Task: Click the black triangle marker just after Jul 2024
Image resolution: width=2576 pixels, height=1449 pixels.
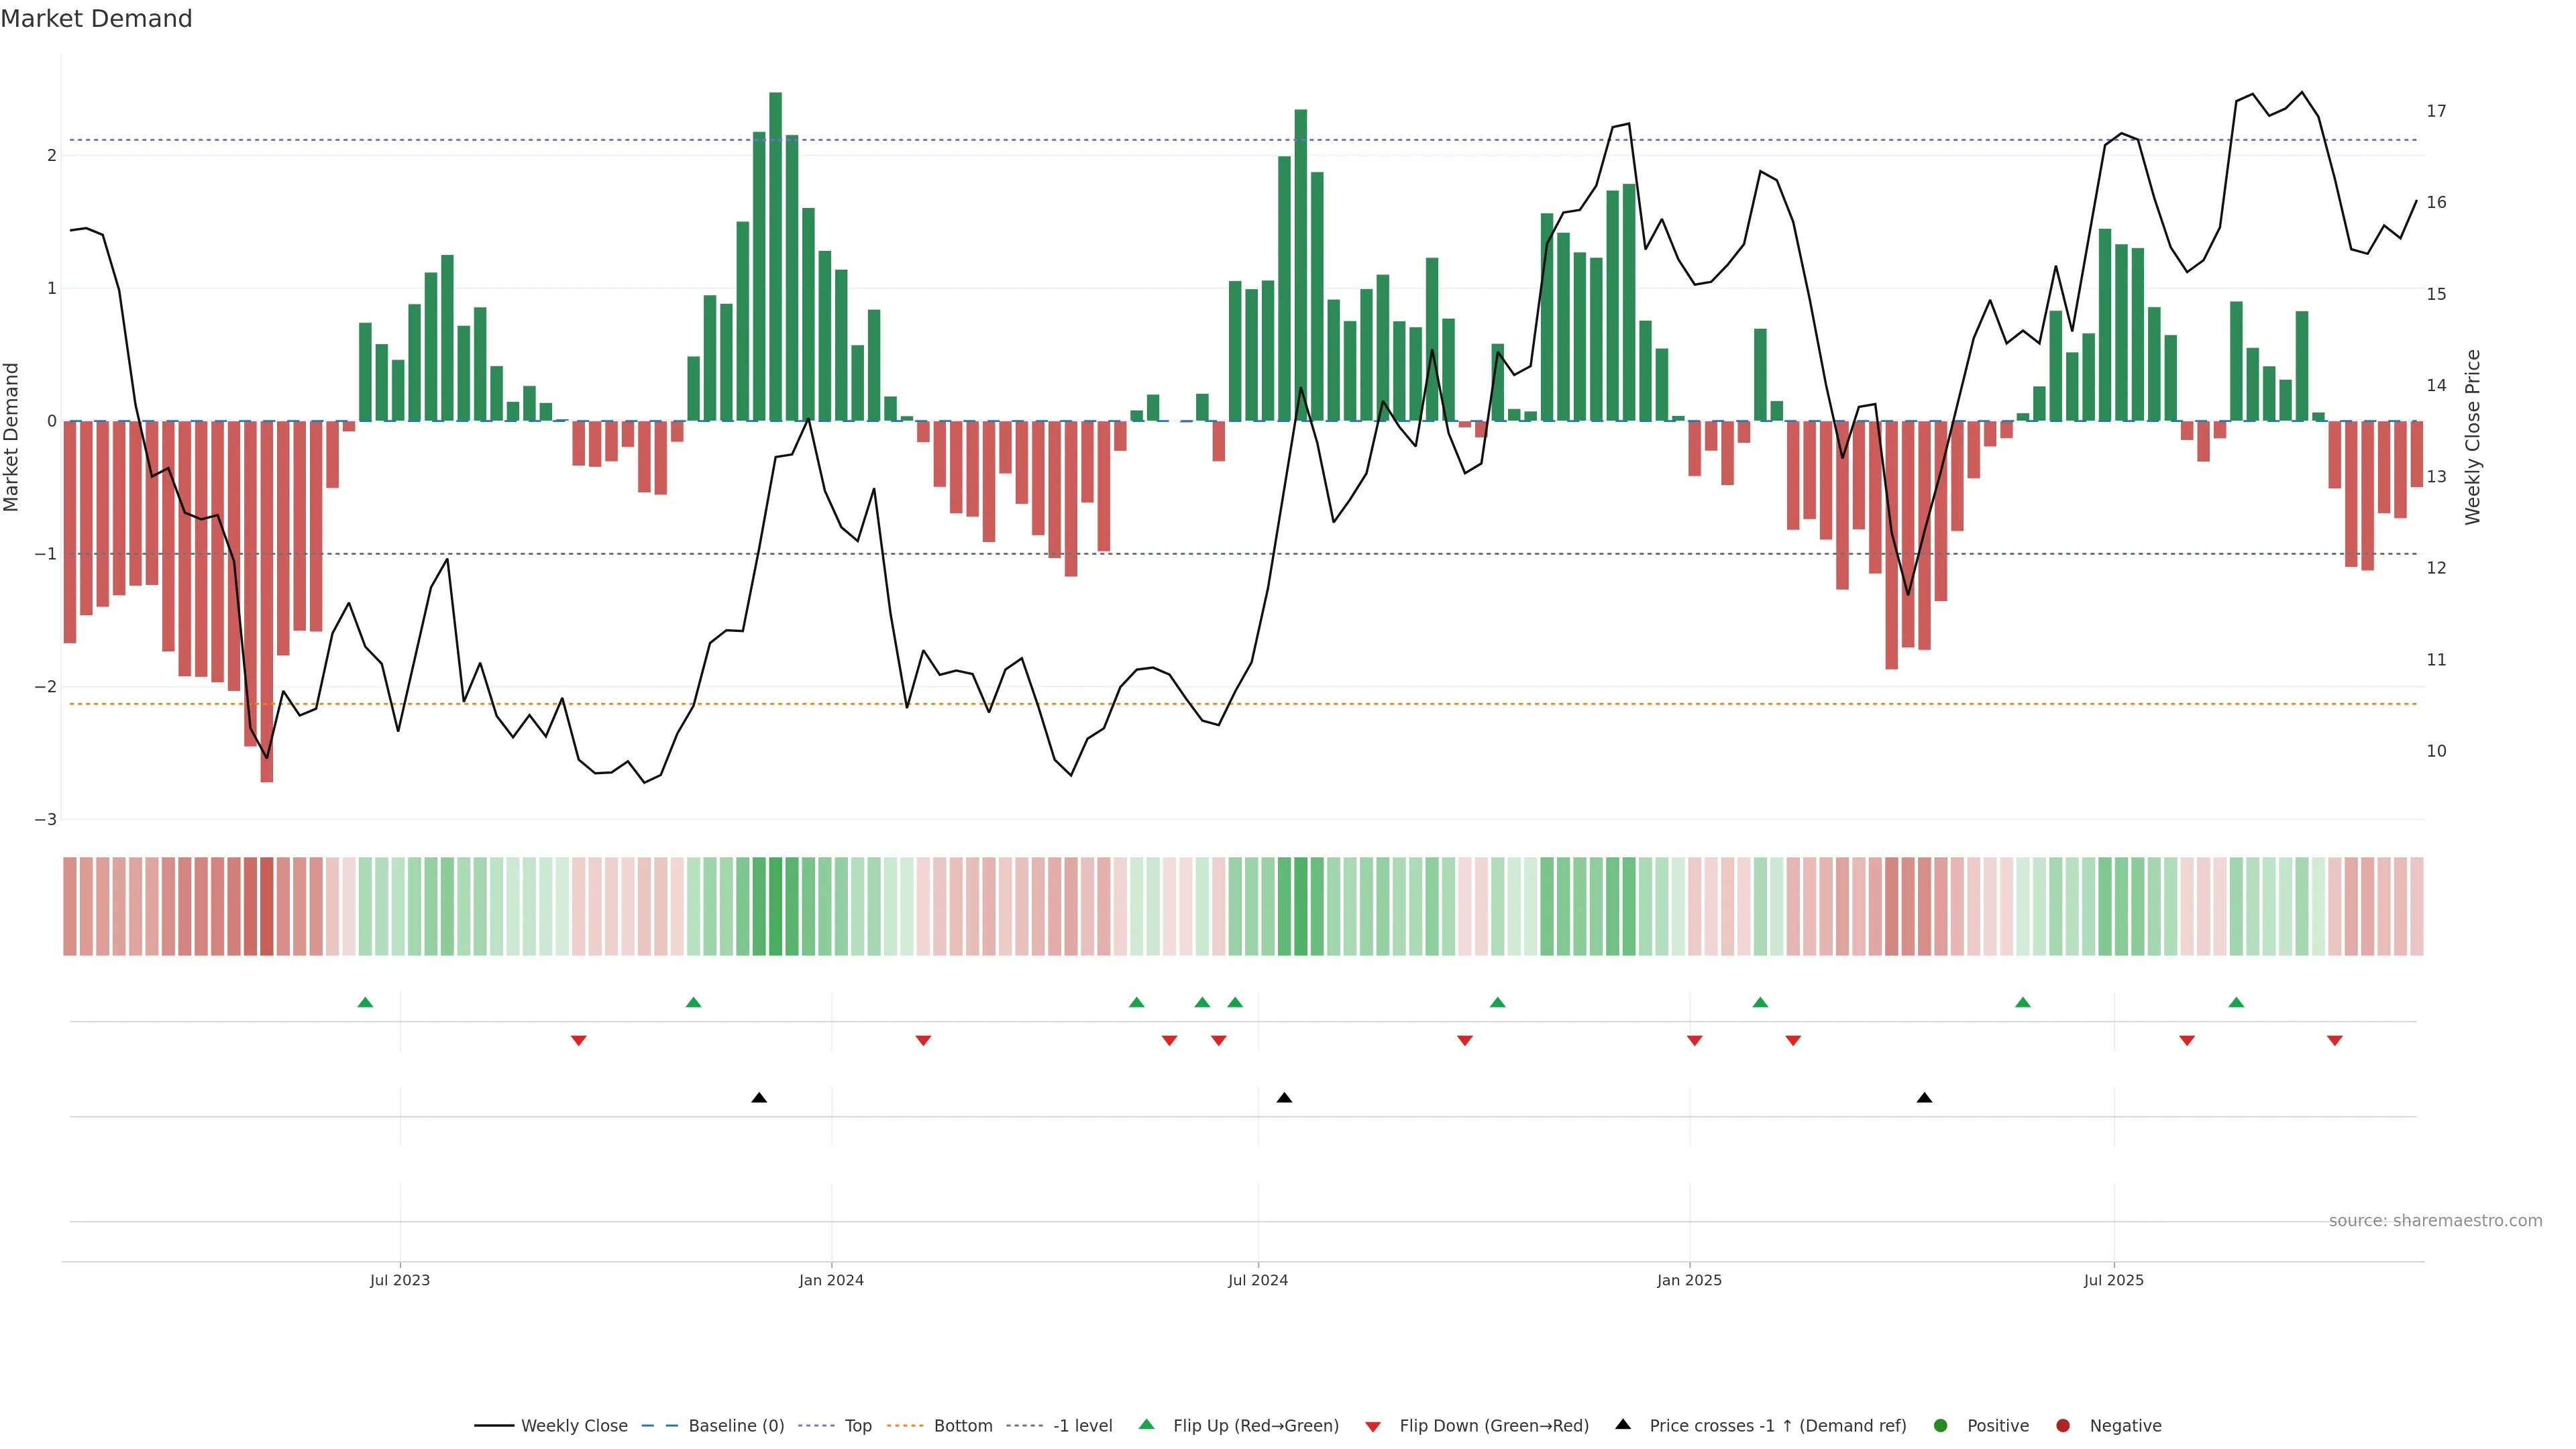Action: (x=1284, y=1098)
